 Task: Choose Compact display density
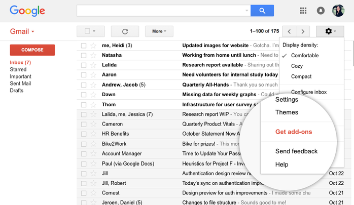click(x=301, y=76)
